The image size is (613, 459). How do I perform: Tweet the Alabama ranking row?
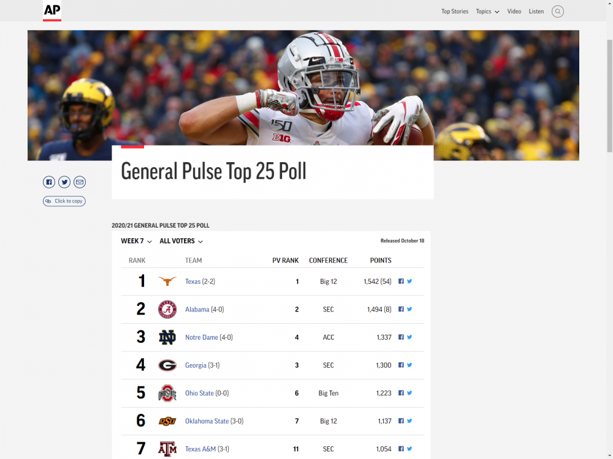409,309
